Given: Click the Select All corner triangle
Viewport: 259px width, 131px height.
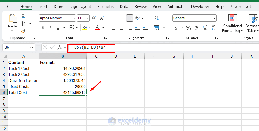Looking at the screenshot, I should [5, 57].
